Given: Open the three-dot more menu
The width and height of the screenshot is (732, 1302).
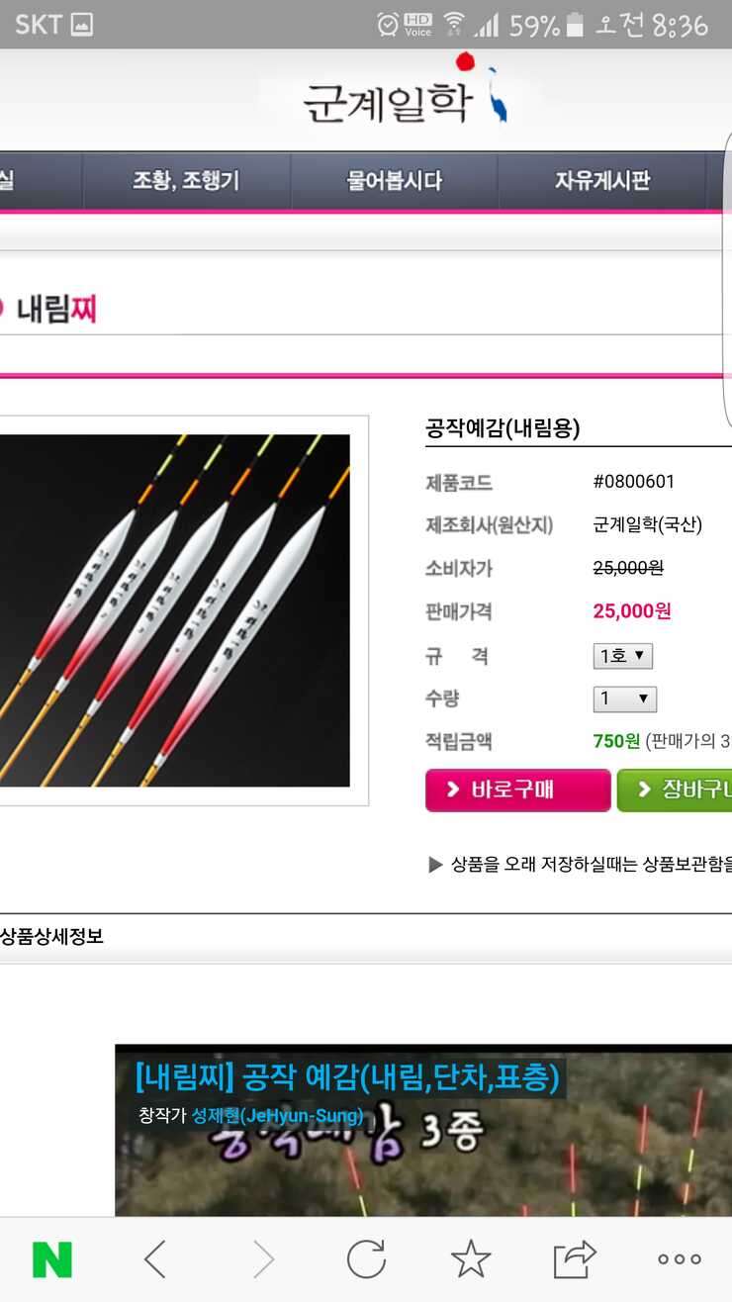Looking at the screenshot, I should 680,1259.
